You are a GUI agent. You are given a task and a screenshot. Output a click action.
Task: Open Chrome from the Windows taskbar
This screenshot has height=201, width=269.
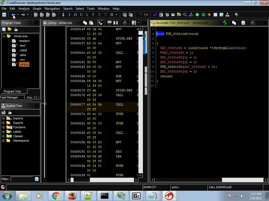pos(56,196)
